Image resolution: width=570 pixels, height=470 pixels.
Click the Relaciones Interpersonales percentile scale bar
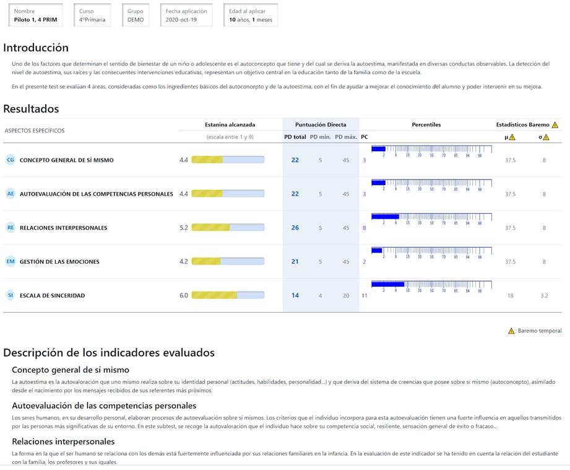click(x=431, y=217)
